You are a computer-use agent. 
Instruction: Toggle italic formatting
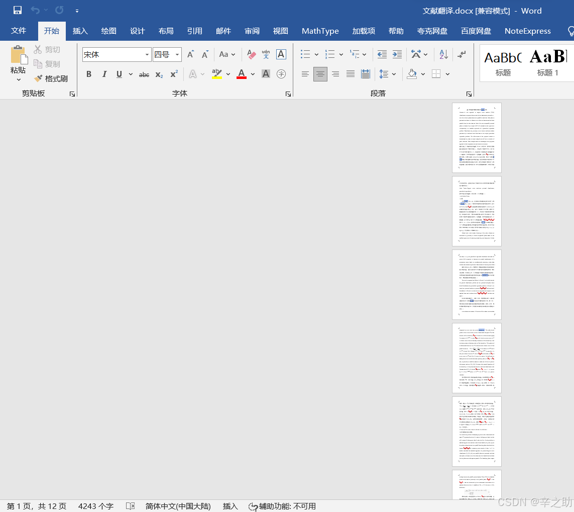click(104, 74)
